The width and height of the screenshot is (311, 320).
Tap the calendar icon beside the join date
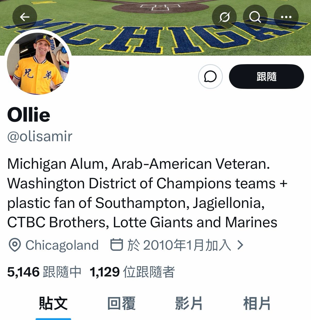pyautogui.click(x=116, y=245)
